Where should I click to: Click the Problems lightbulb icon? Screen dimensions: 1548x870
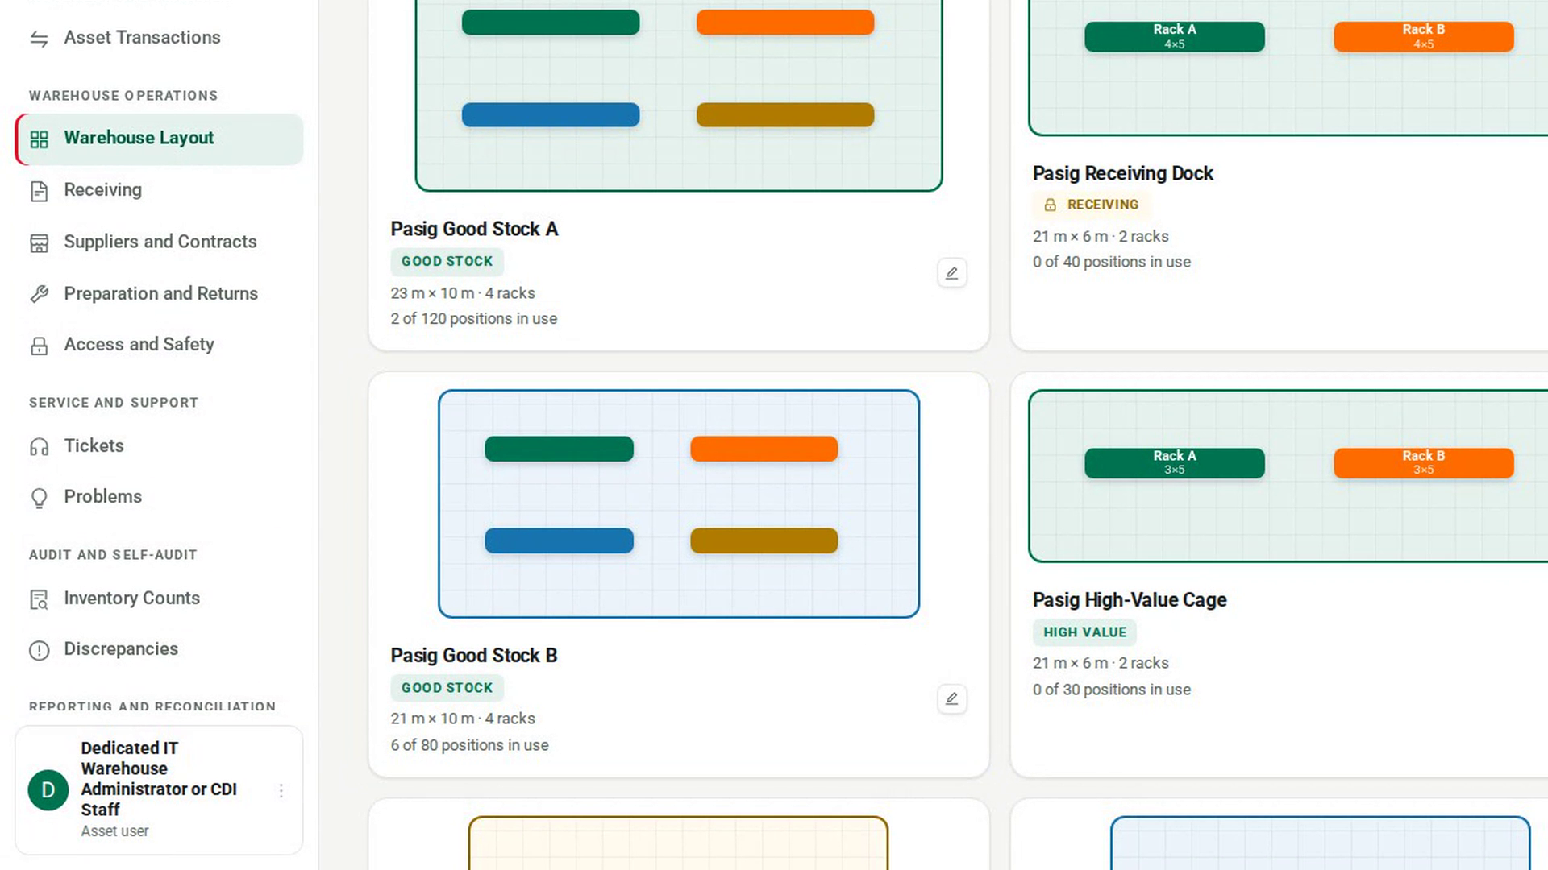point(39,498)
